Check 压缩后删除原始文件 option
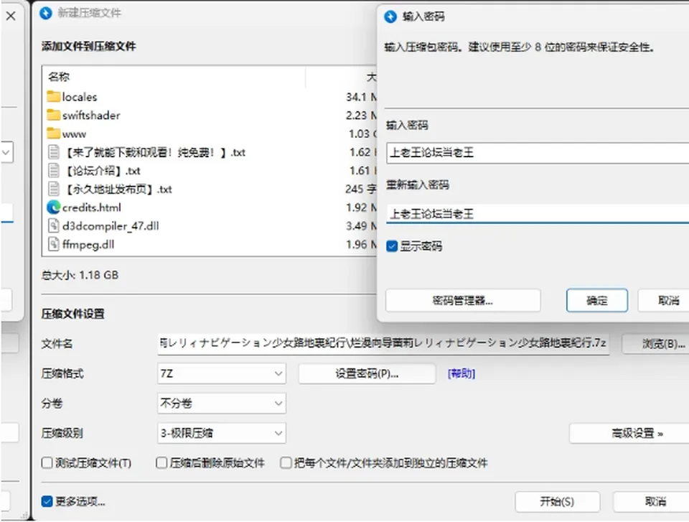Image resolution: width=689 pixels, height=522 pixels. coord(161,462)
